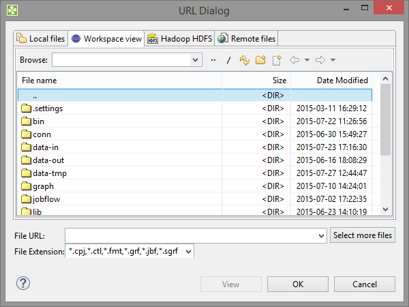
Task: Switch to the Workspace view tab
Action: [x=106, y=39]
